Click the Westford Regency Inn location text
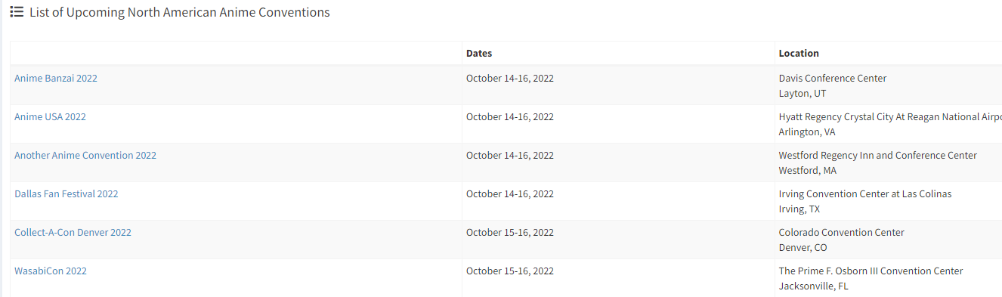The width and height of the screenshot is (1002, 297). (x=878, y=156)
